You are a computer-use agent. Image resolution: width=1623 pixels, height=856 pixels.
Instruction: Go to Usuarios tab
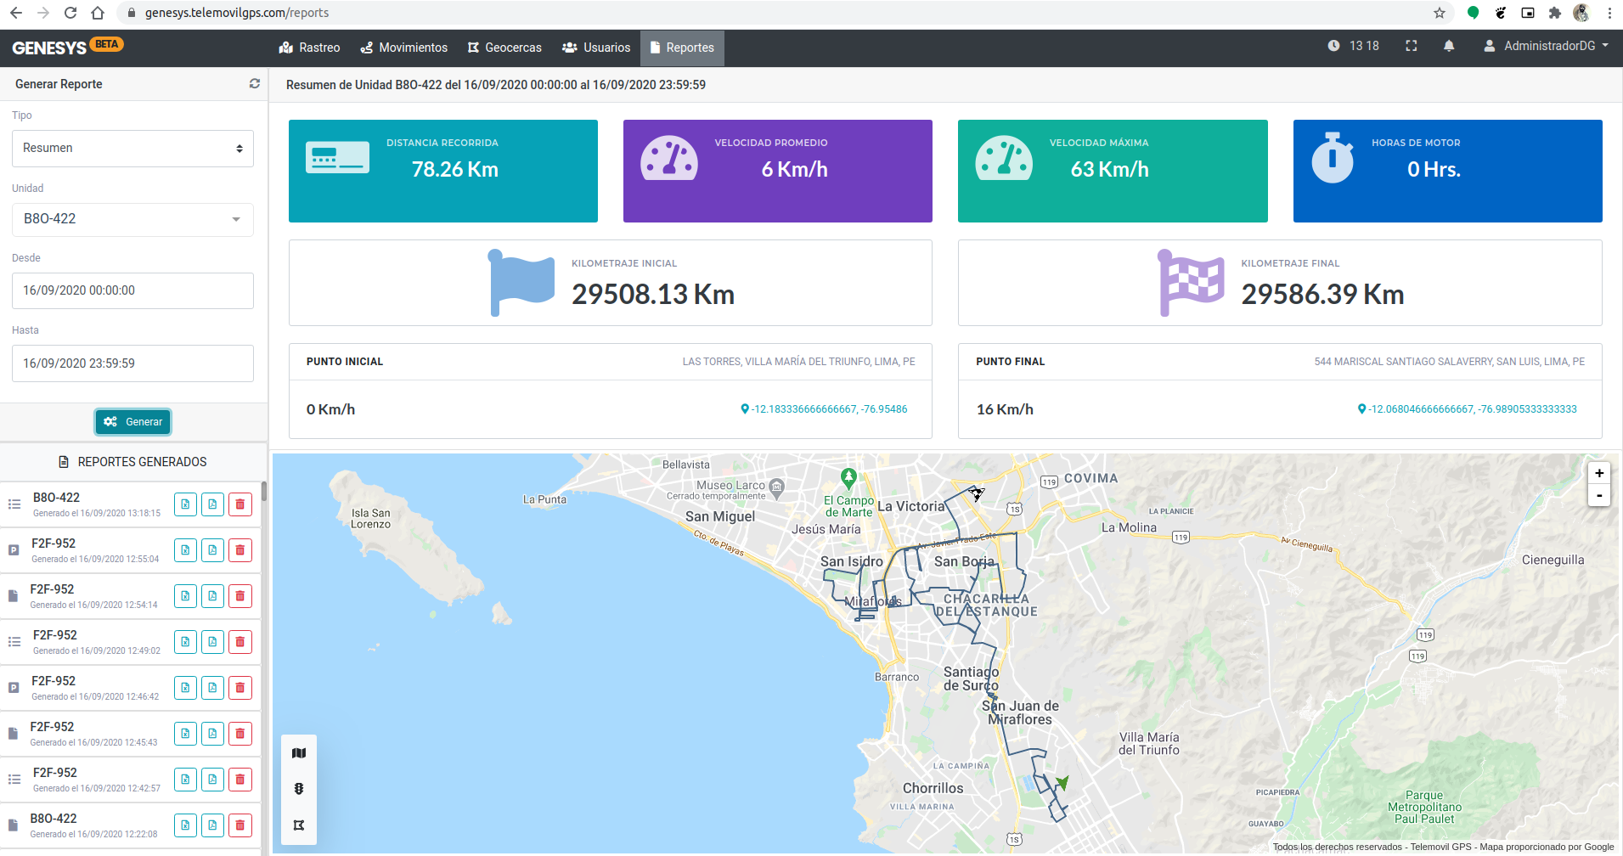pyautogui.click(x=596, y=48)
